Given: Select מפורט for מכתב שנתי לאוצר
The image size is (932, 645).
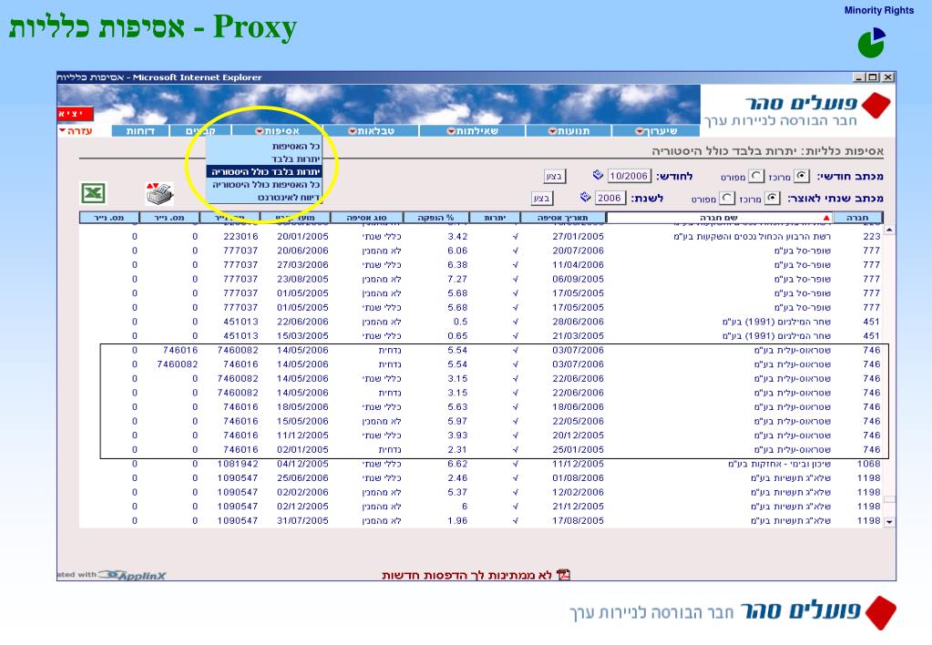Looking at the screenshot, I should (727, 198).
